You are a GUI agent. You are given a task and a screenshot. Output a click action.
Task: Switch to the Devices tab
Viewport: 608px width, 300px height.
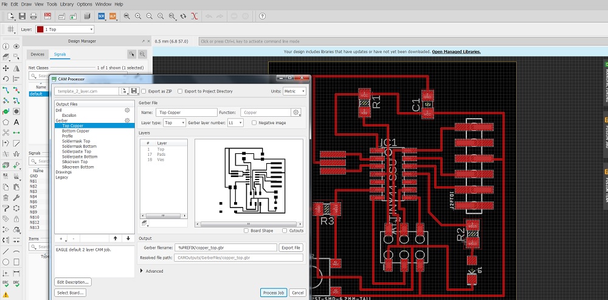click(37, 54)
